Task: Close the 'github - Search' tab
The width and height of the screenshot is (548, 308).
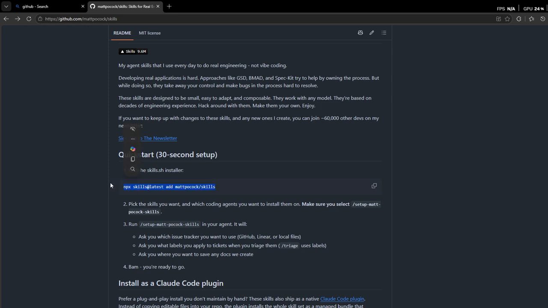Action: [x=83, y=6]
